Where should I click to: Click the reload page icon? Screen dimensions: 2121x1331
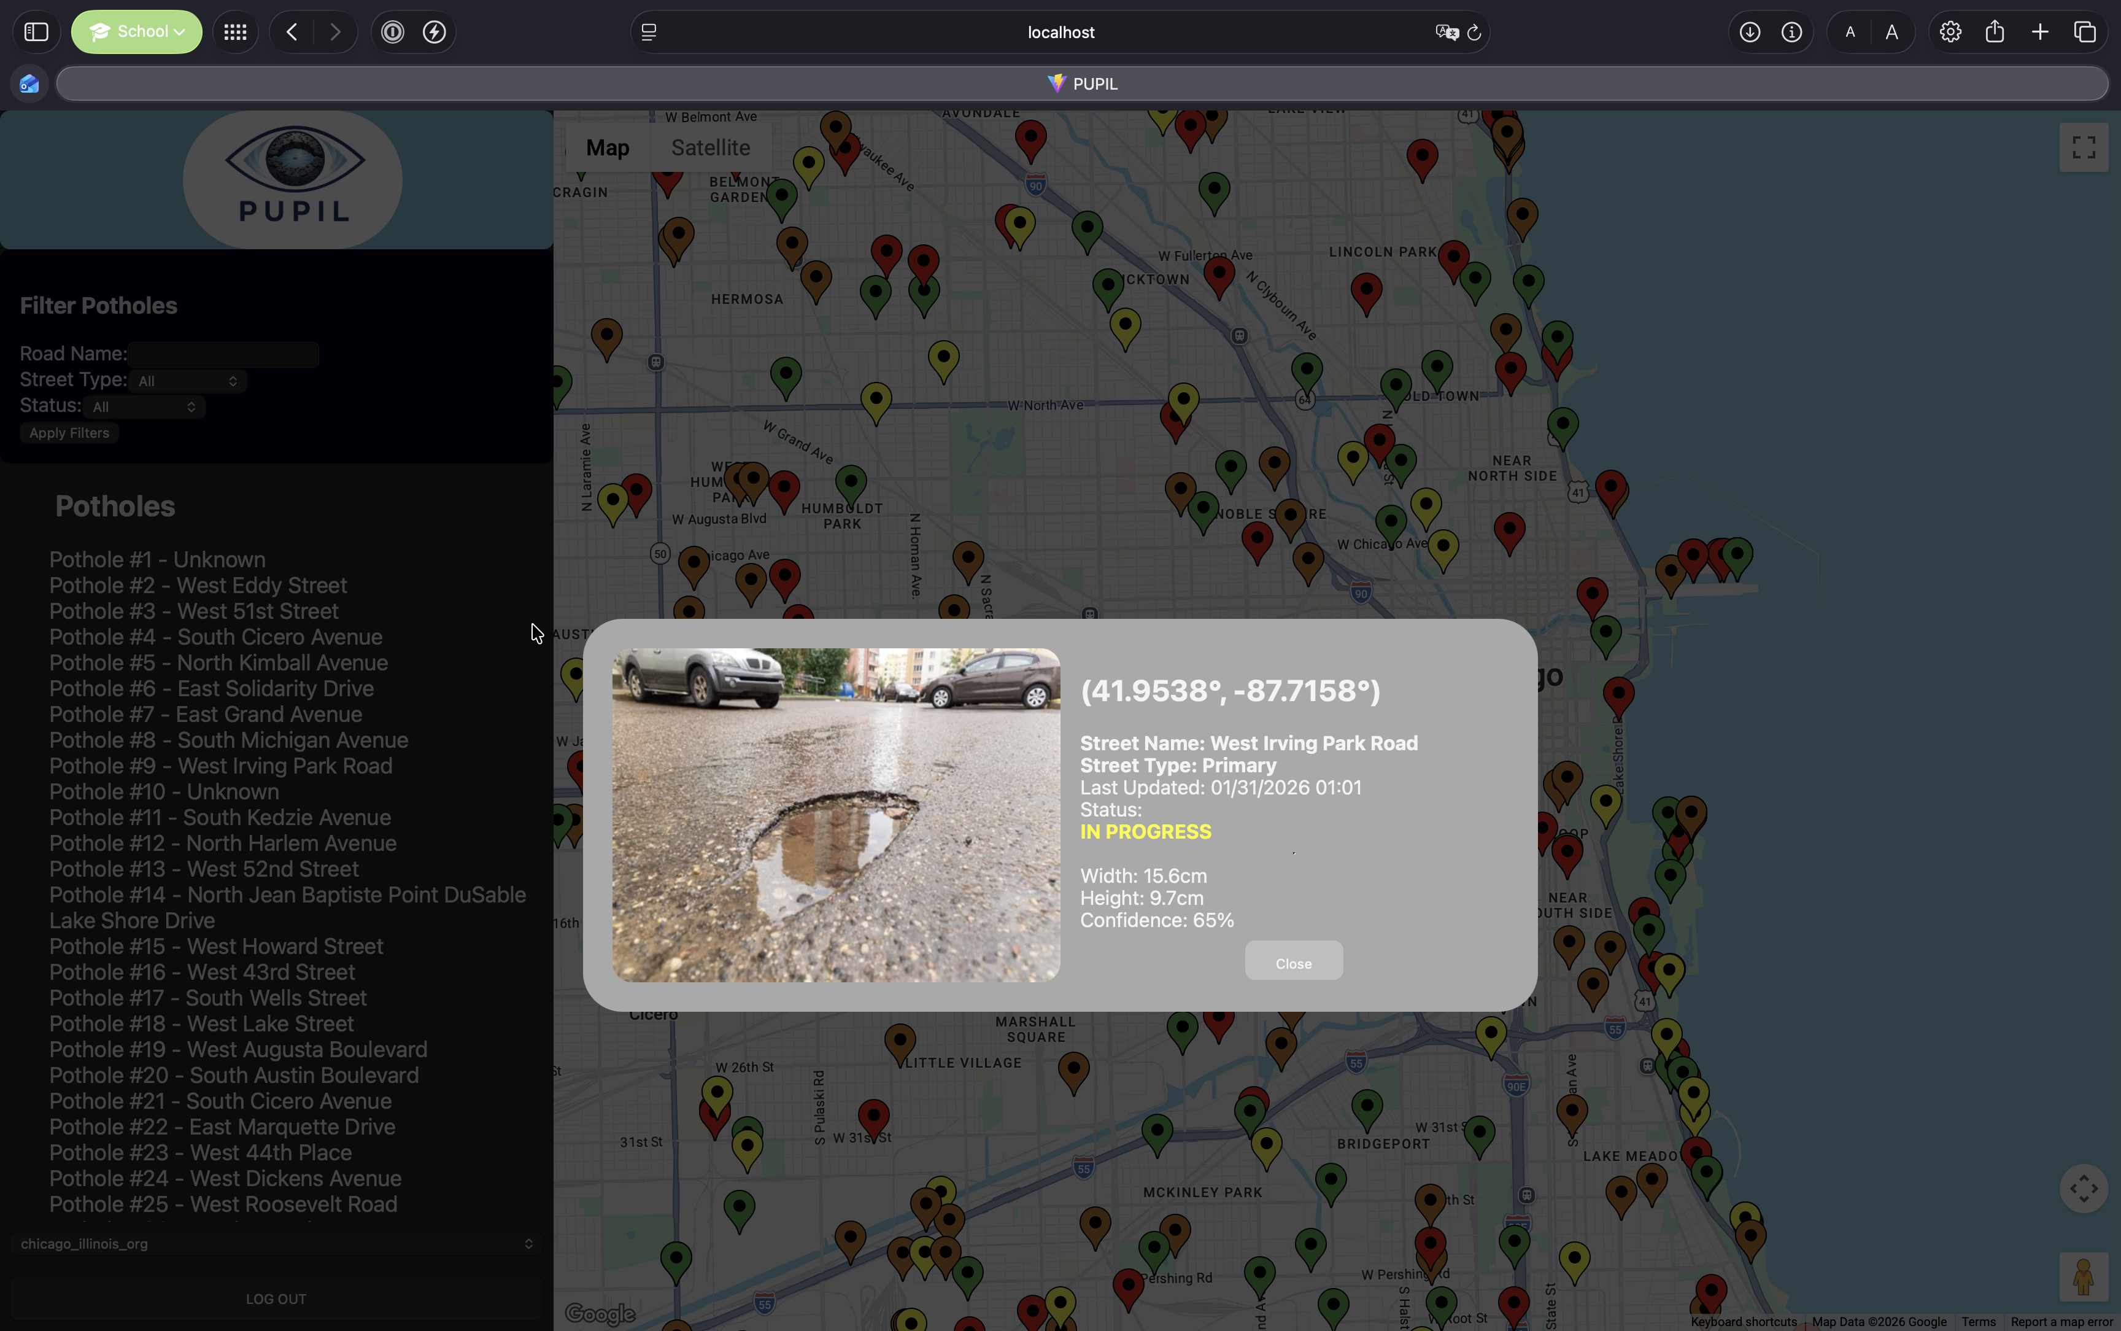(1474, 33)
